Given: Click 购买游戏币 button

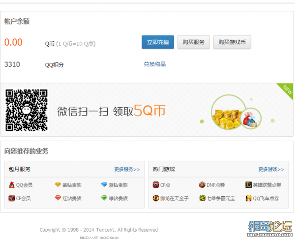Looking at the screenshot, I should [232, 42].
